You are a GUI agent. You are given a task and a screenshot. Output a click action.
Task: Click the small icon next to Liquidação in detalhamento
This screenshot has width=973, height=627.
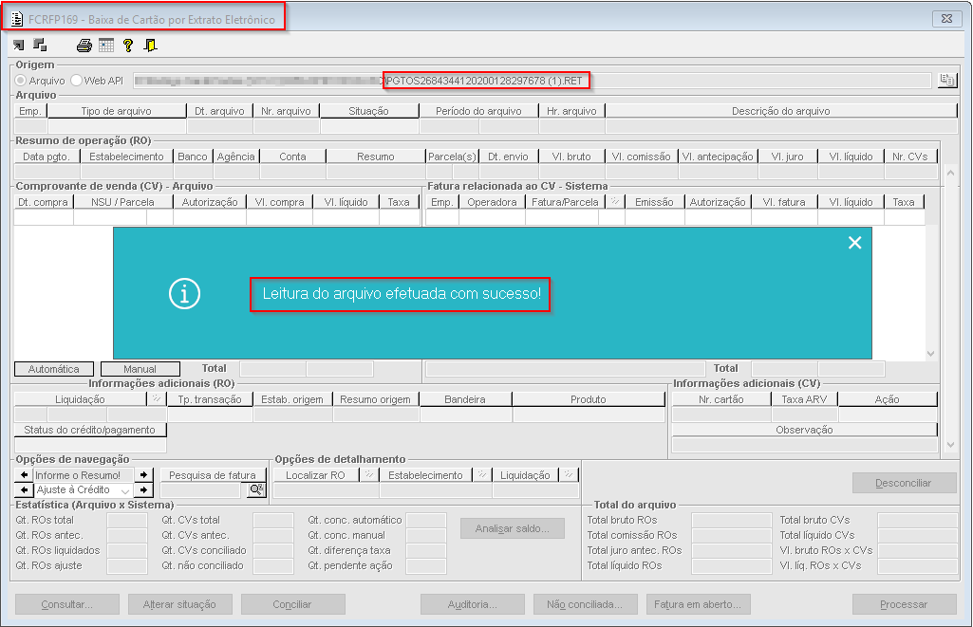pos(567,474)
